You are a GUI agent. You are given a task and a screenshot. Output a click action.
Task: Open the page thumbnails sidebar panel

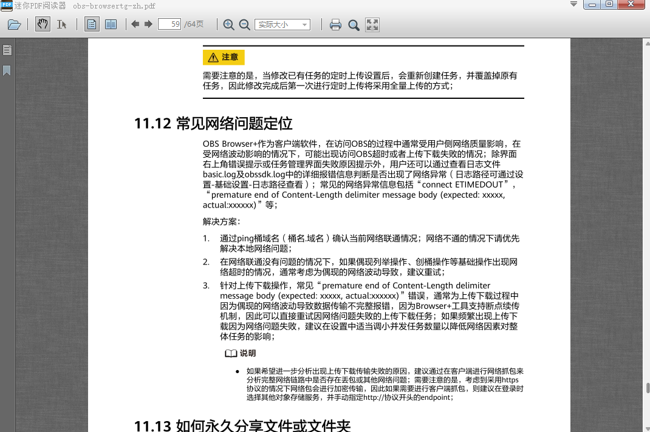(7, 51)
